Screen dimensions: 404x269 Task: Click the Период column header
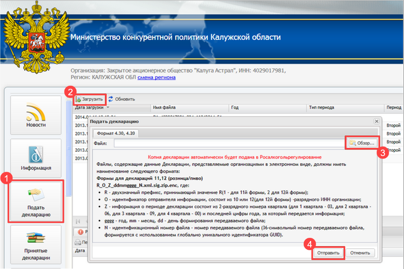[394, 107]
